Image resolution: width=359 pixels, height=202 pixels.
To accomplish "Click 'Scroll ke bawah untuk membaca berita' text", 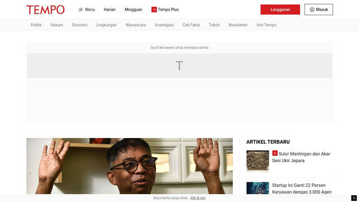I will [179, 48].
